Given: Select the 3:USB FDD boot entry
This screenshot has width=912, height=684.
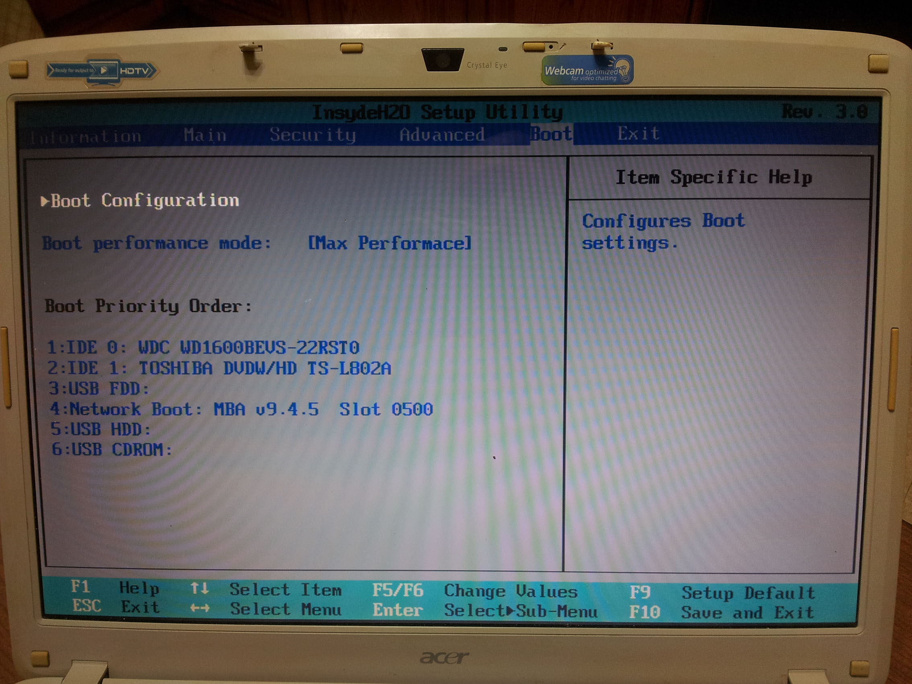Looking at the screenshot, I should click(x=99, y=388).
